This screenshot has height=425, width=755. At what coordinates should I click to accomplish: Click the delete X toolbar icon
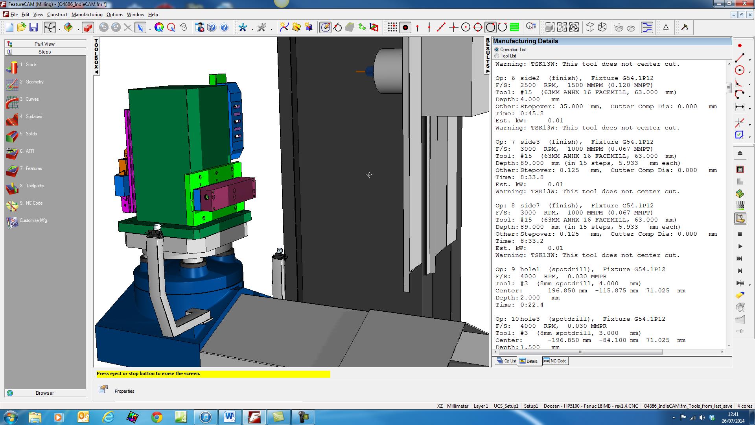[x=128, y=27]
